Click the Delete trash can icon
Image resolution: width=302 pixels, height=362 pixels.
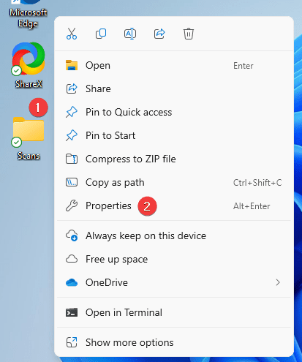(189, 34)
